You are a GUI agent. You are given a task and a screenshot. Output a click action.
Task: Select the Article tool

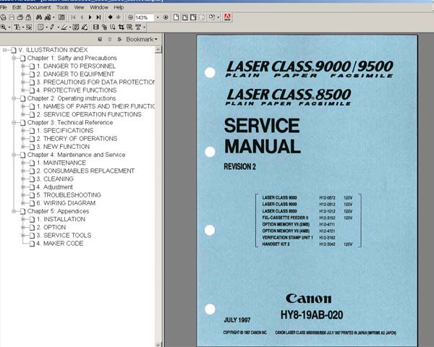point(113,27)
